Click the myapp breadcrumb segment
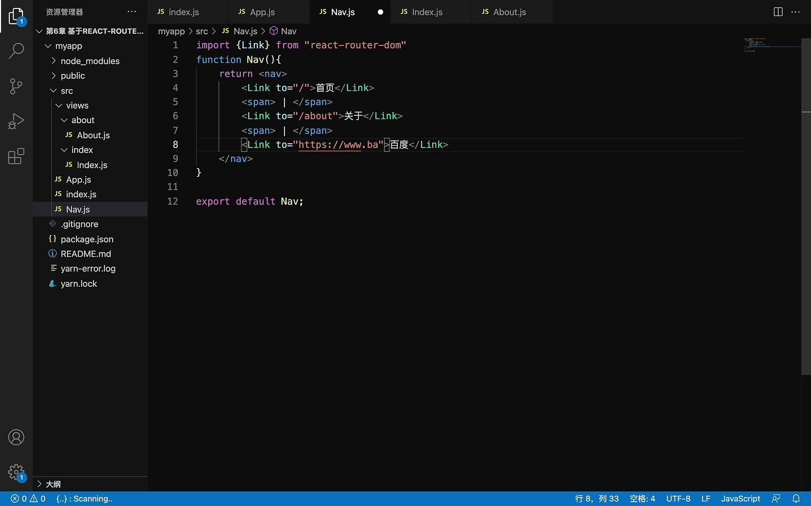Viewport: 811px width, 506px height. (x=171, y=31)
